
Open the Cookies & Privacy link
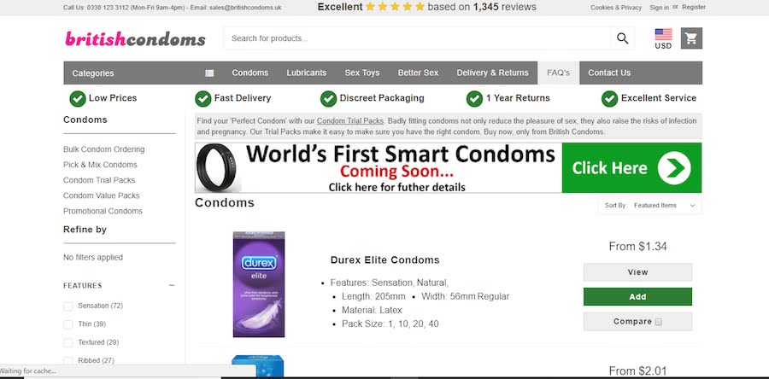[615, 8]
